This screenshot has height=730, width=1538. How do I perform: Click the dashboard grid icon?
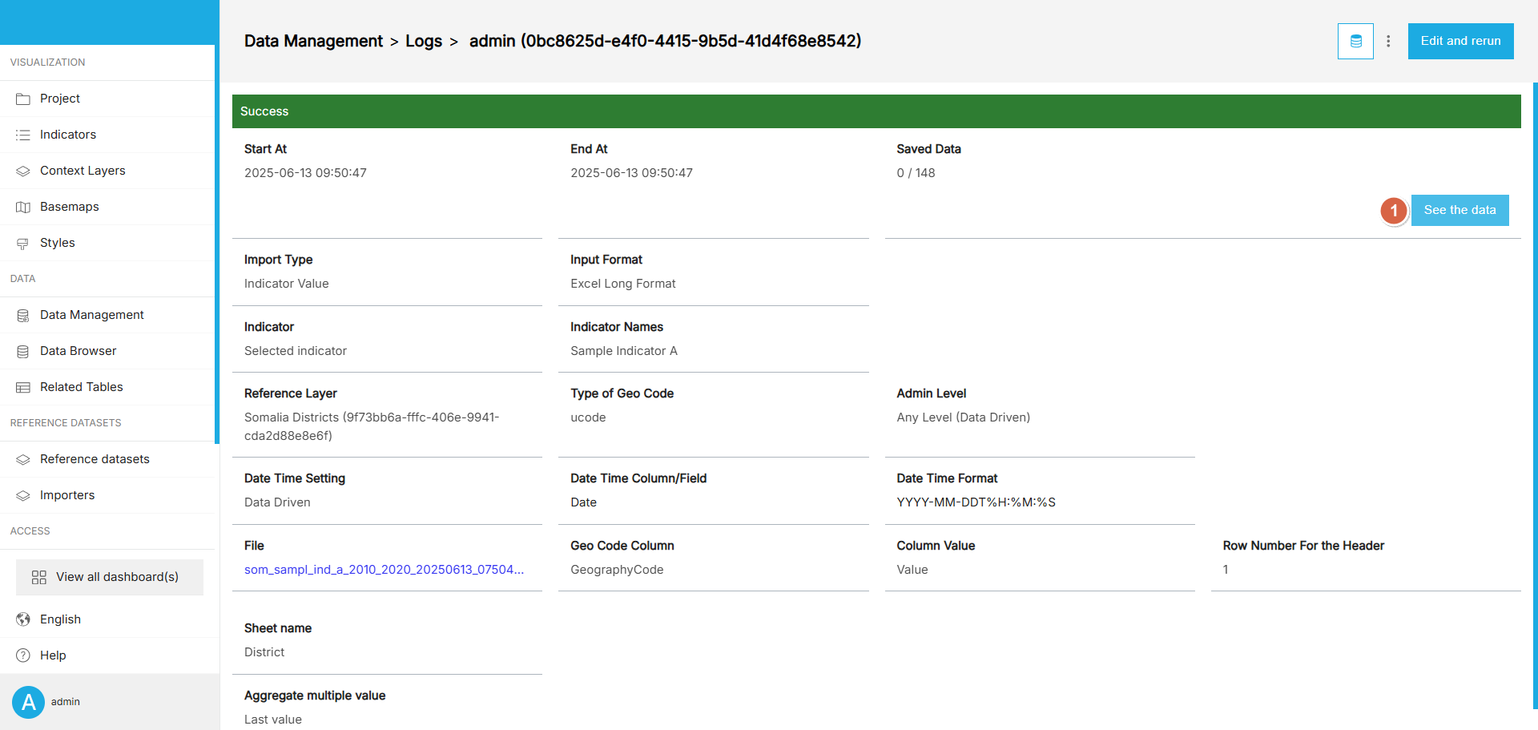click(38, 577)
